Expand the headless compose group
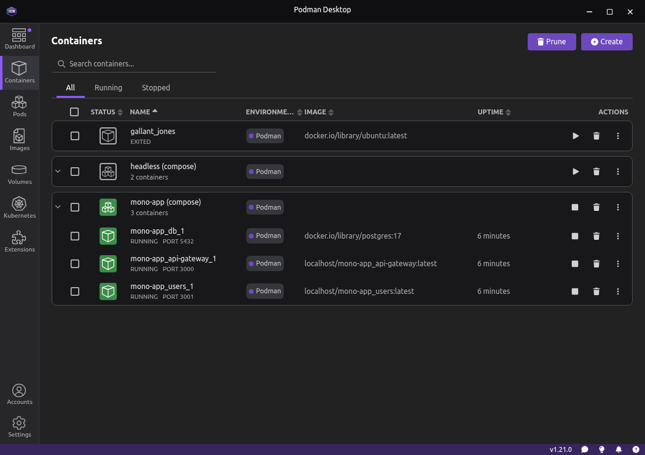The height and width of the screenshot is (455, 645). click(x=58, y=172)
